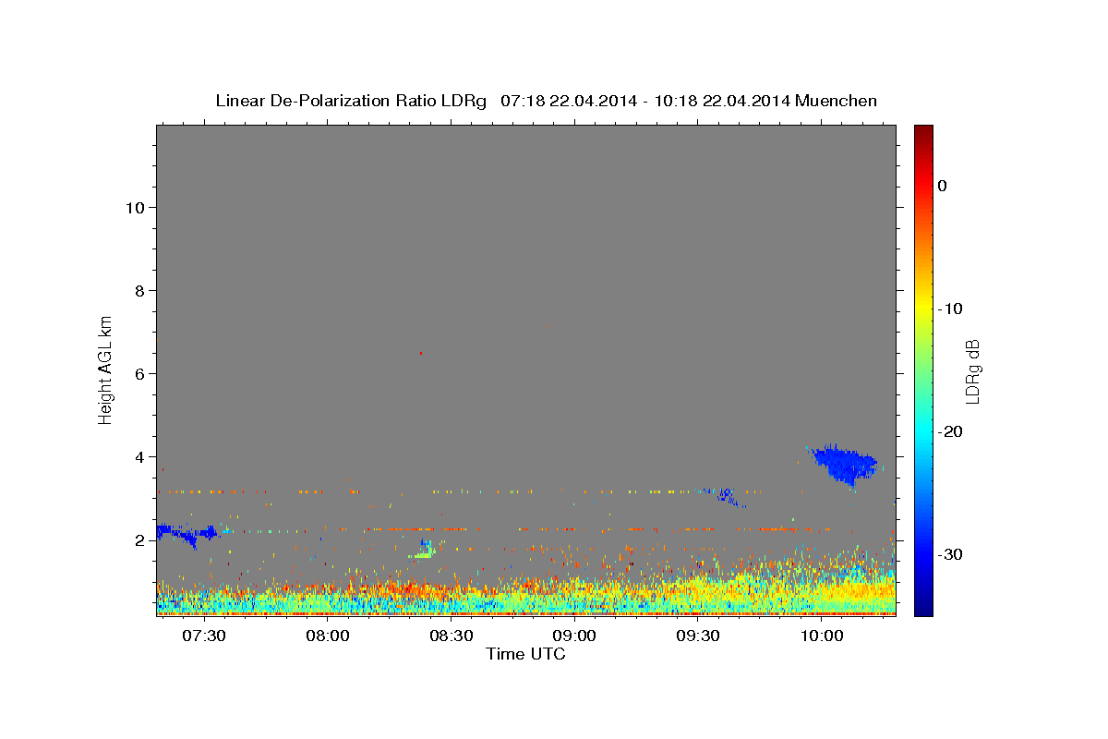
Task: Click the colorbar value 0
Action: click(943, 186)
